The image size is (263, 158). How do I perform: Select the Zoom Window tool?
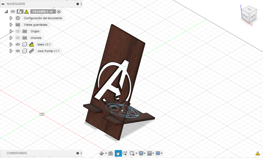132,153
